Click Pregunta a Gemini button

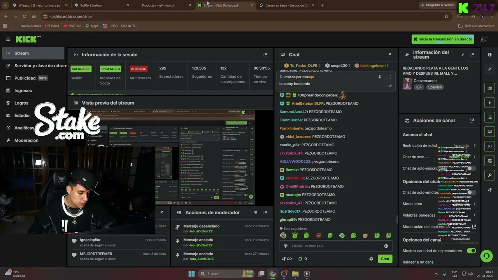tap(437, 5)
